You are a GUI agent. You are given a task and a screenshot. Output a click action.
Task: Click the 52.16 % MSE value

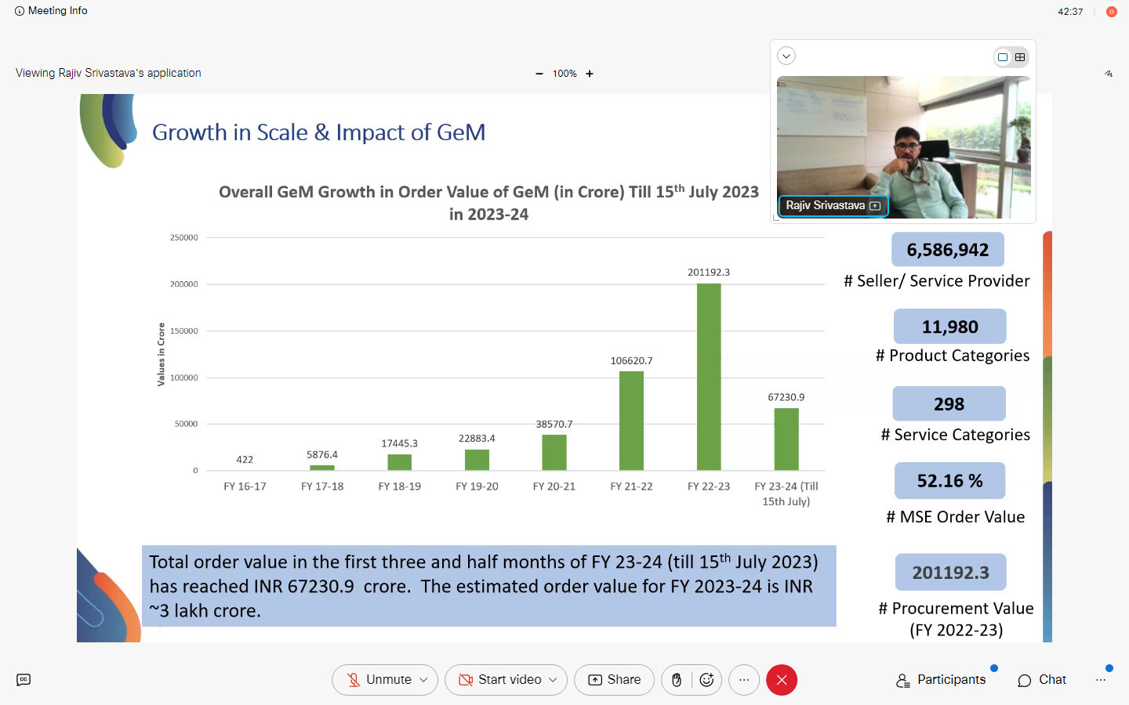coord(950,481)
